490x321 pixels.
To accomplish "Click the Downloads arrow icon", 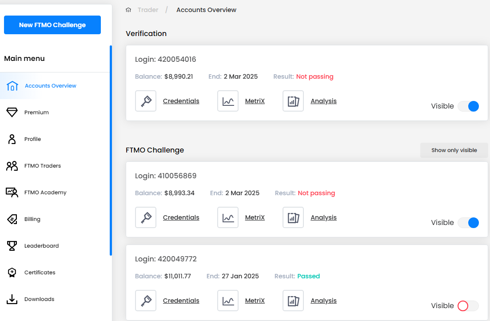I will point(12,299).
